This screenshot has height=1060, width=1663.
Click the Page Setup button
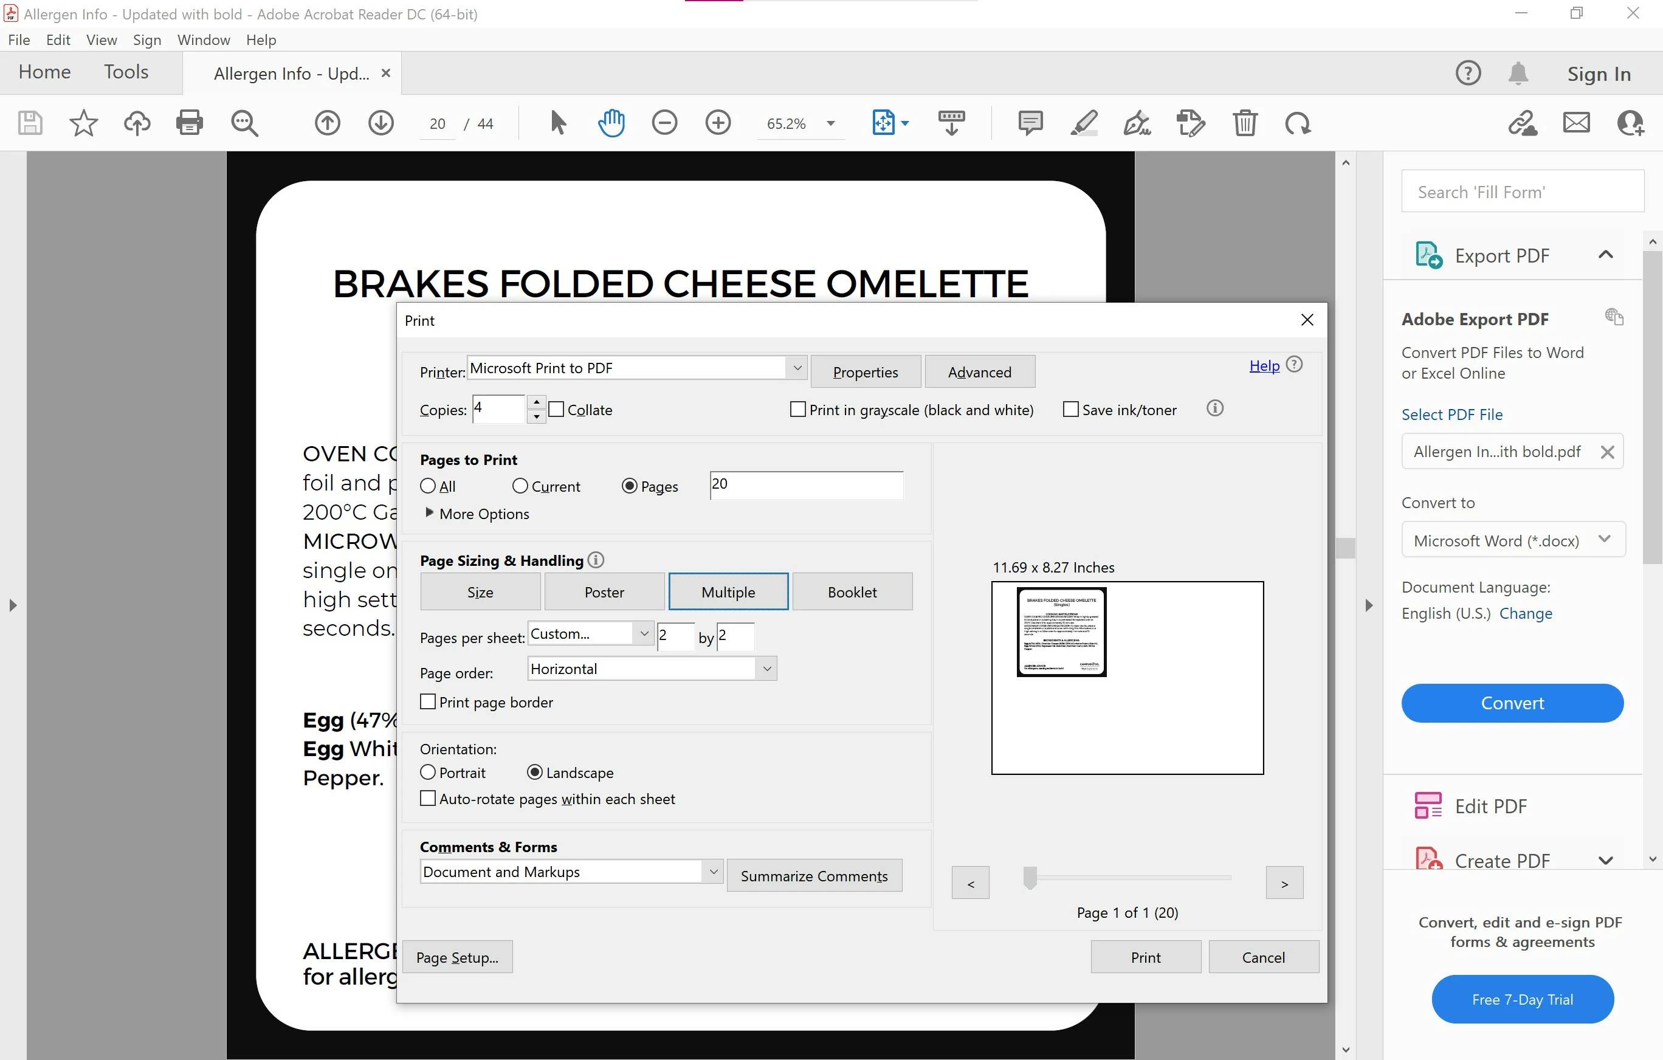pyautogui.click(x=457, y=957)
